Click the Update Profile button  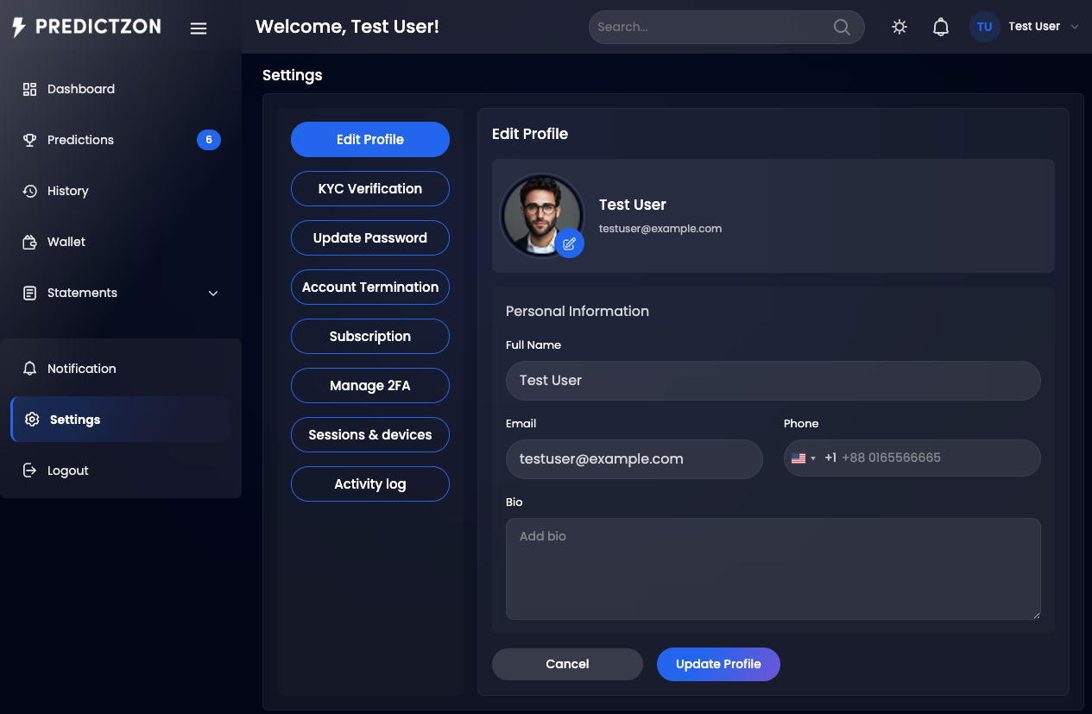coord(718,664)
